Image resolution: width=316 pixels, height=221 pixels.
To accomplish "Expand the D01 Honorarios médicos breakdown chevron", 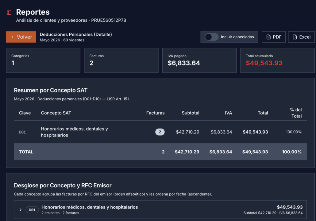I will pos(20,210).
